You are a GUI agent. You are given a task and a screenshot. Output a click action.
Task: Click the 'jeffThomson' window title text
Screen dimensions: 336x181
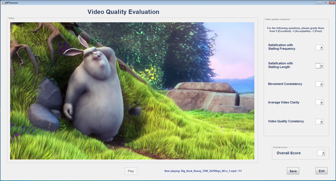click(11, 3)
